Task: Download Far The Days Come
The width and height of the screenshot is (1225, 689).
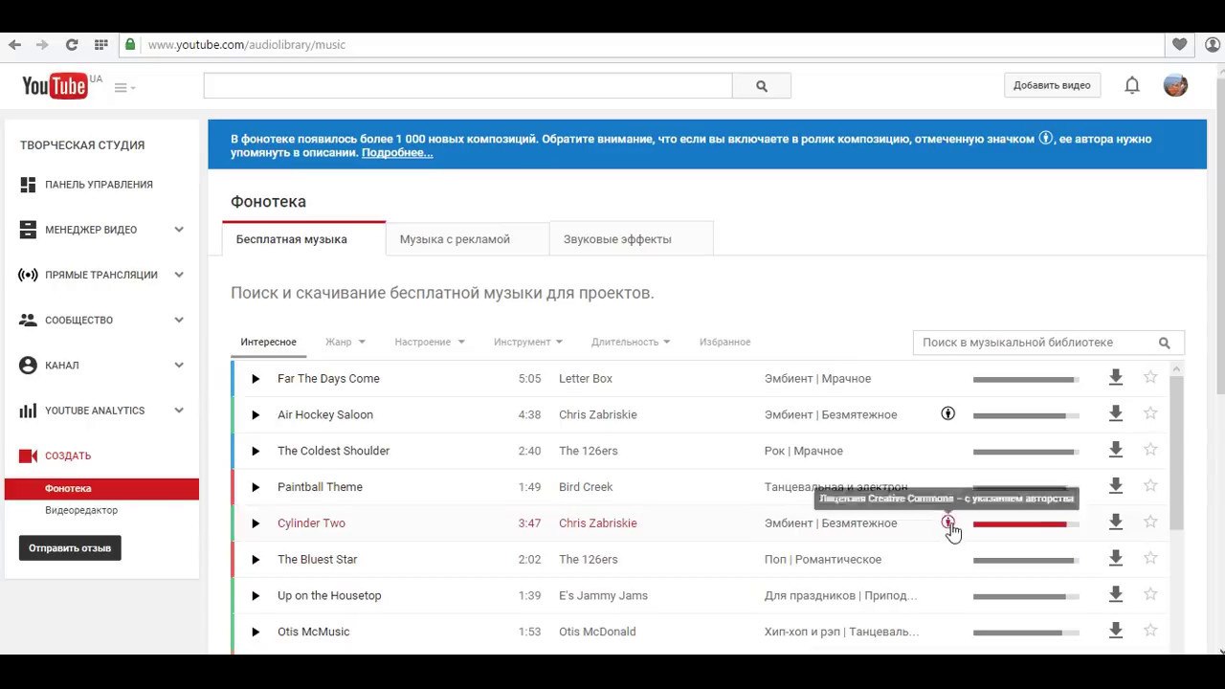Action: click(x=1115, y=378)
